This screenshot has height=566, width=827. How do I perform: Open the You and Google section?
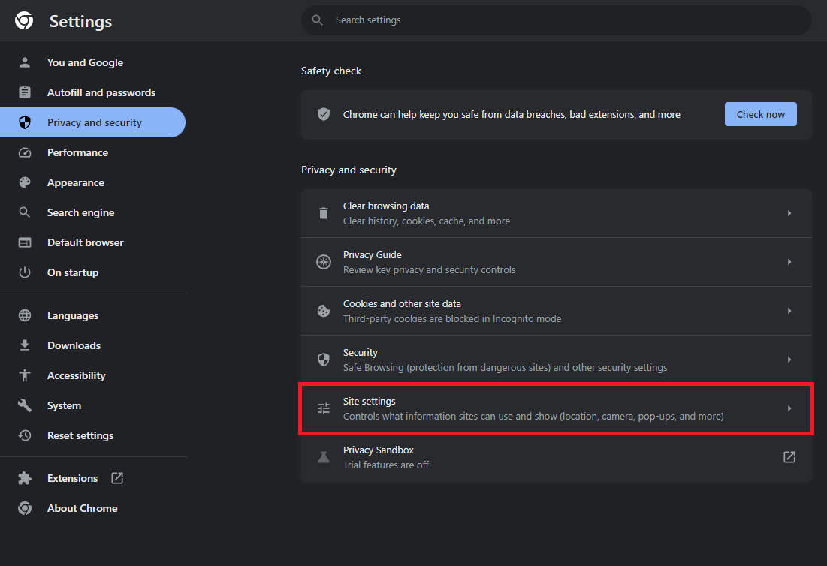coord(93,62)
